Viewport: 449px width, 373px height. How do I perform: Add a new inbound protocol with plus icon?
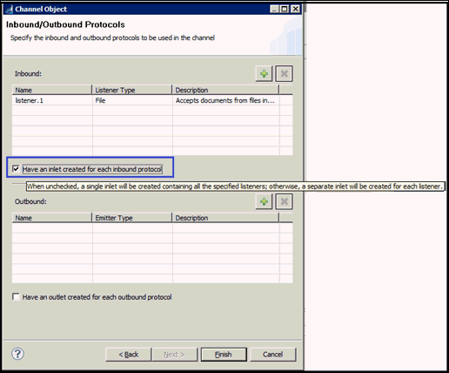[x=264, y=74]
